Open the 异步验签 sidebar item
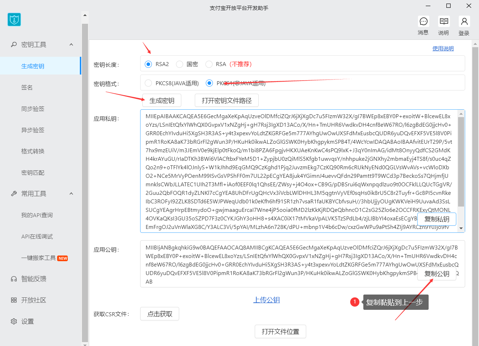 33,130
